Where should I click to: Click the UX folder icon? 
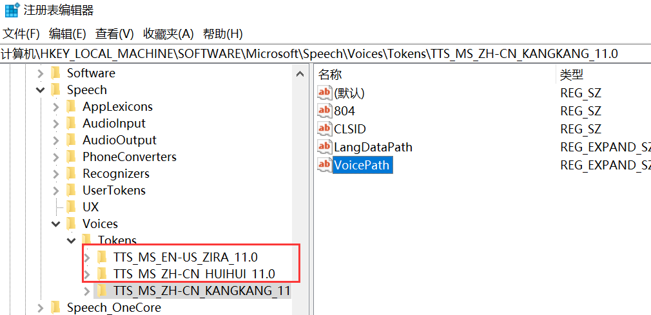click(71, 207)
